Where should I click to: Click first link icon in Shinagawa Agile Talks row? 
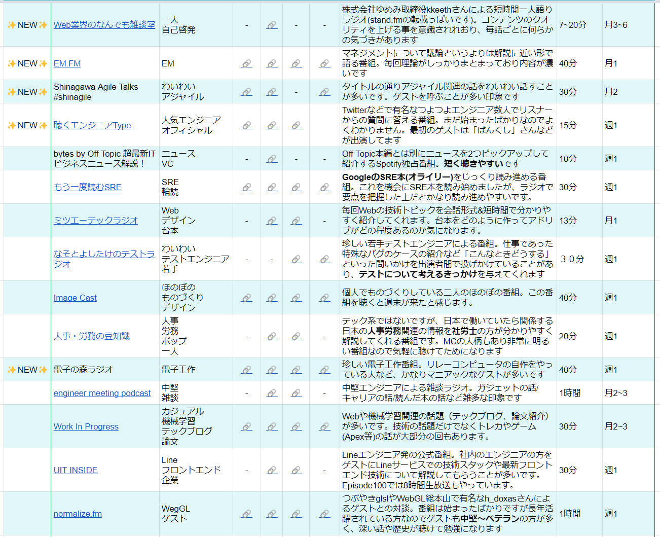coord(247,92)
